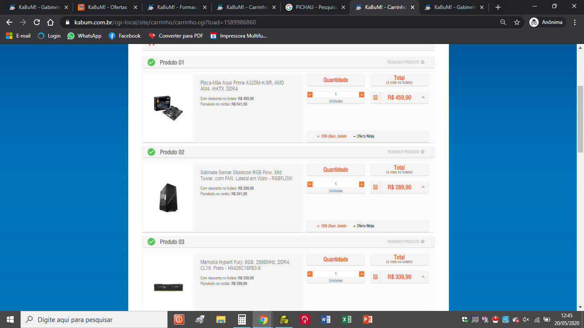The height and width of the screenshot is (328, 584).
Task: Switch to the KaBuM! - Ofertas tab
Action: pyautogui.click(x=107, y=7)
